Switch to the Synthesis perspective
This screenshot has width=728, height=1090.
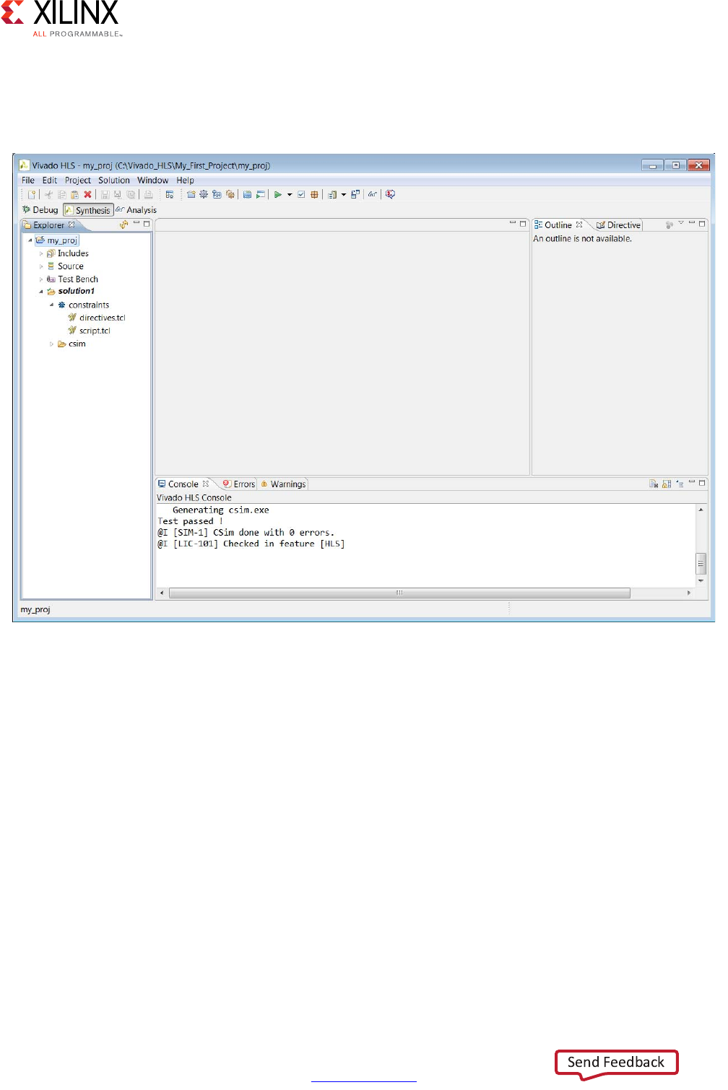(x=88, y=210)
